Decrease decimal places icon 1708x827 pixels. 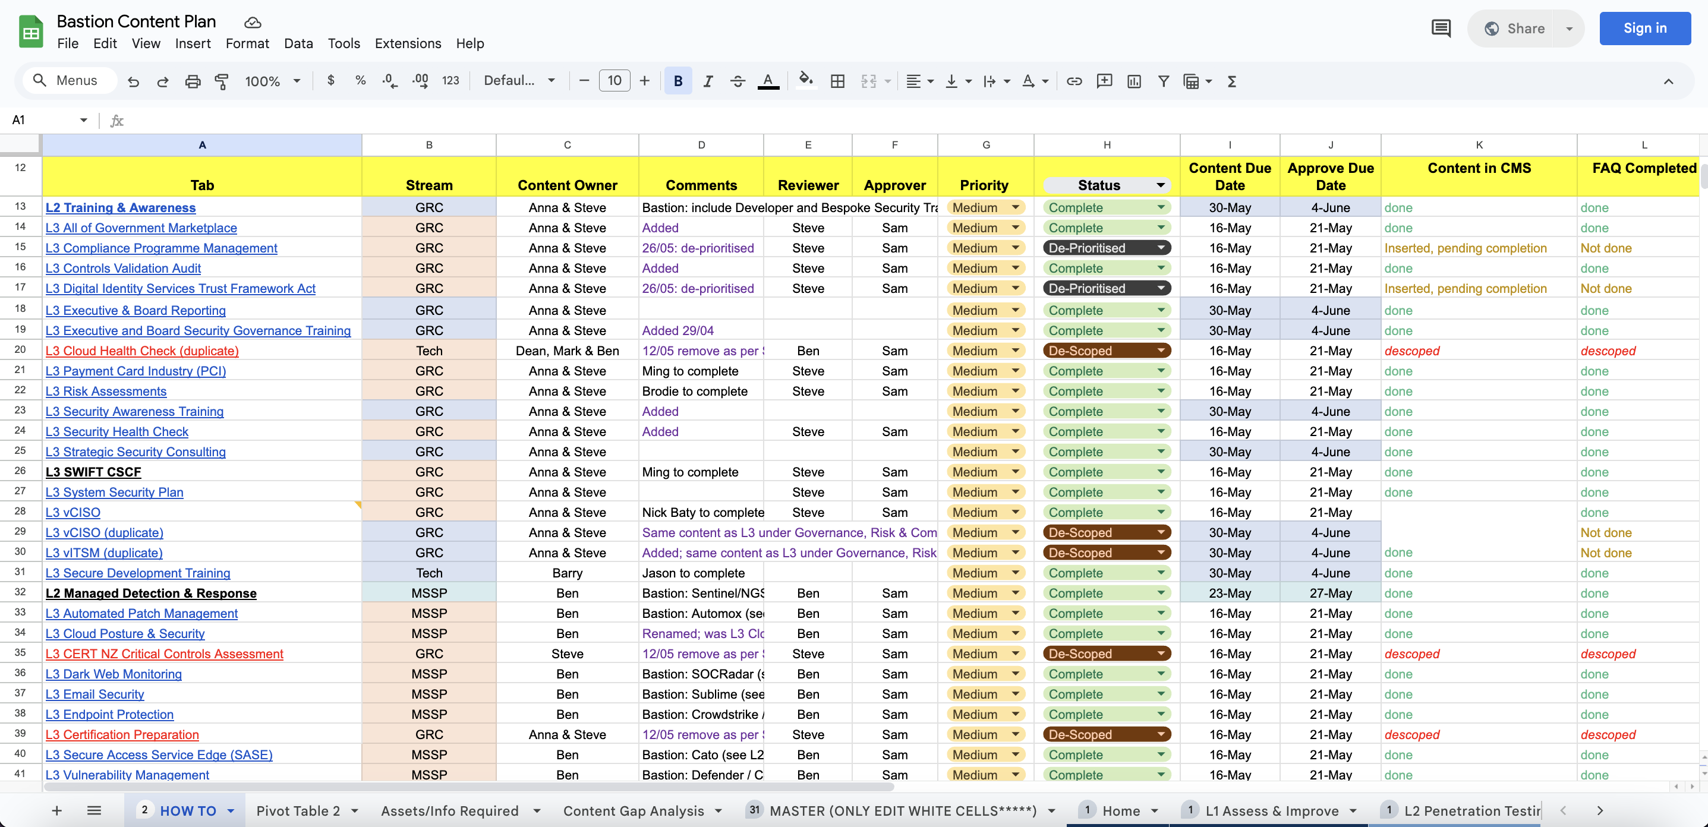pos(390,81)
